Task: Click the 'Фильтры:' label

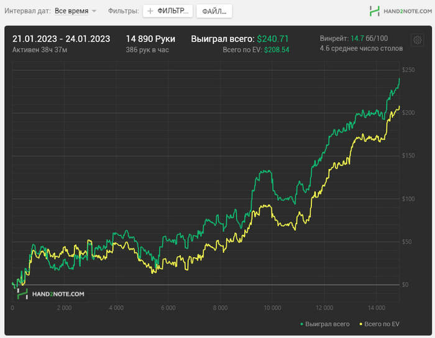Action: click(x=123, y=11)
